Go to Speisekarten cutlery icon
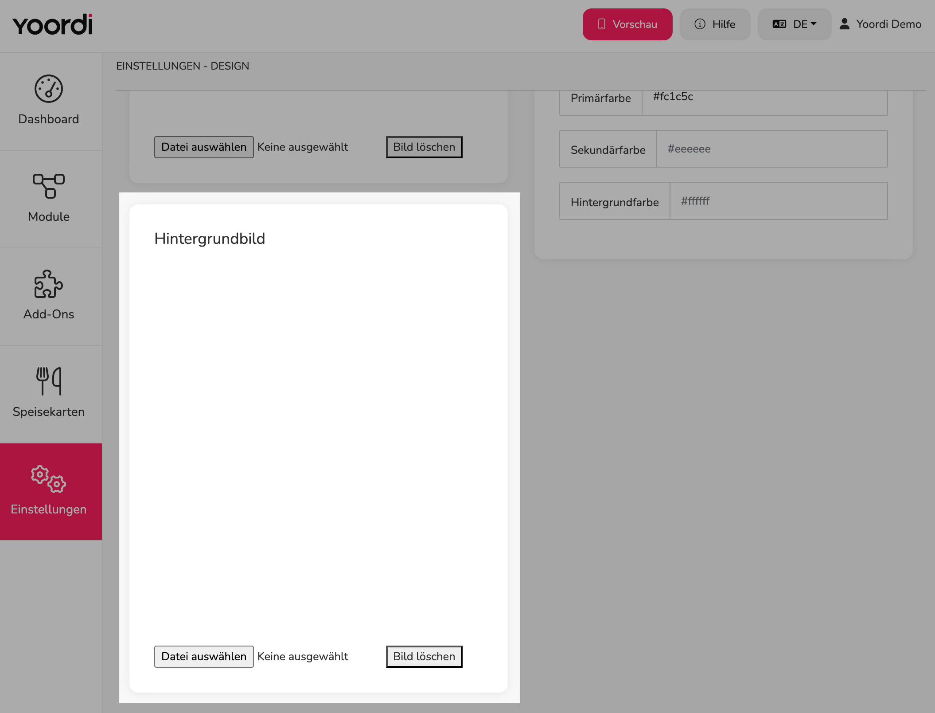The width and height of the screenshot is (935, 713). (x=49, y=381)
